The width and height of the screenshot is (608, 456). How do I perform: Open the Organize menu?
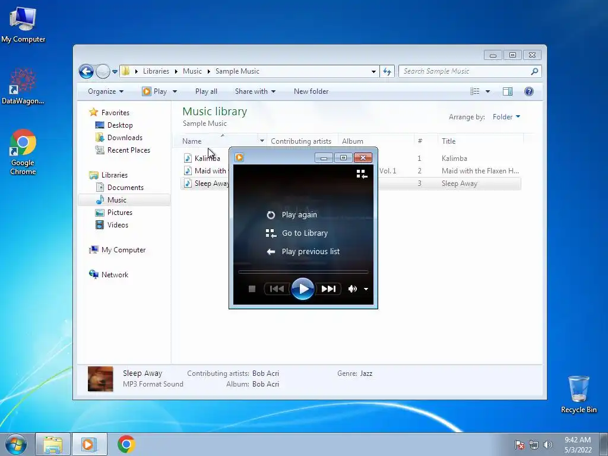(106, 91)
